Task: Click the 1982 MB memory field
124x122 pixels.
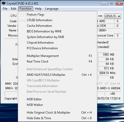Action: [104, 55]
